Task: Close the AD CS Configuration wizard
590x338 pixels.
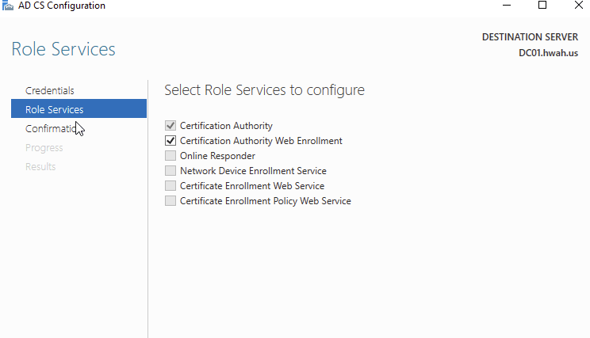Action: 578,6
